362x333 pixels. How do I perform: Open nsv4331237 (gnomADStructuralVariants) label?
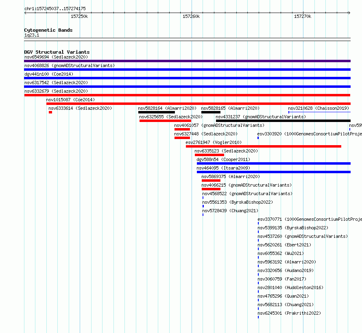261,117
